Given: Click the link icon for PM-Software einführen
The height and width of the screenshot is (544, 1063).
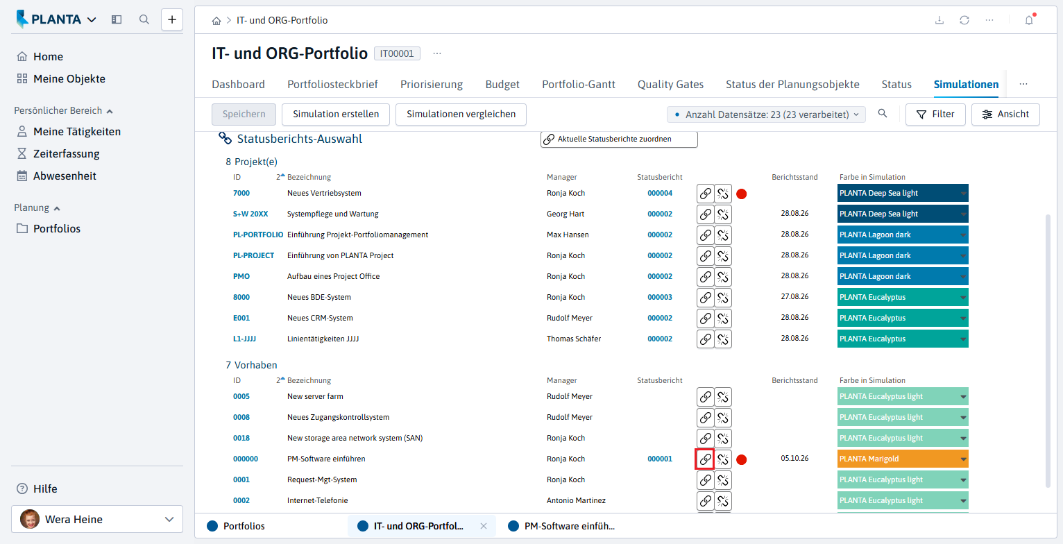Looking at the screenshot, I should pyautogui.click(x=705, y=459).
